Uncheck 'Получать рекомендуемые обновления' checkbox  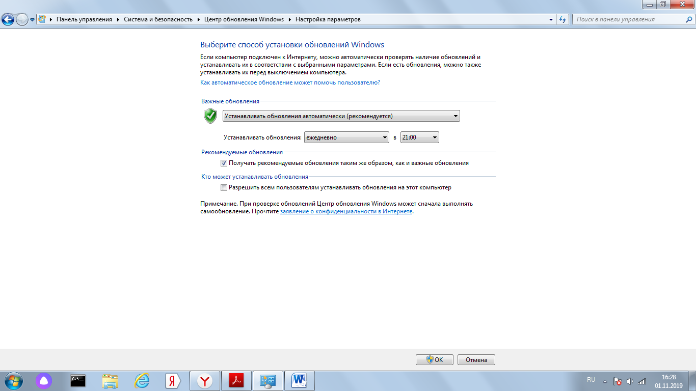224,163
